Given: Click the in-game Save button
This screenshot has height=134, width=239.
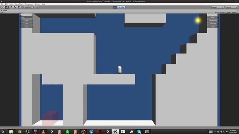Looking at the screenshot, I should click(27, 20).
